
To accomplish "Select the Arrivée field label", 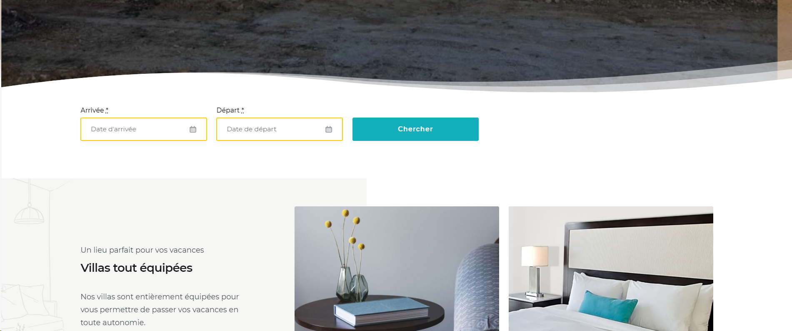I will tap(92, 110).
